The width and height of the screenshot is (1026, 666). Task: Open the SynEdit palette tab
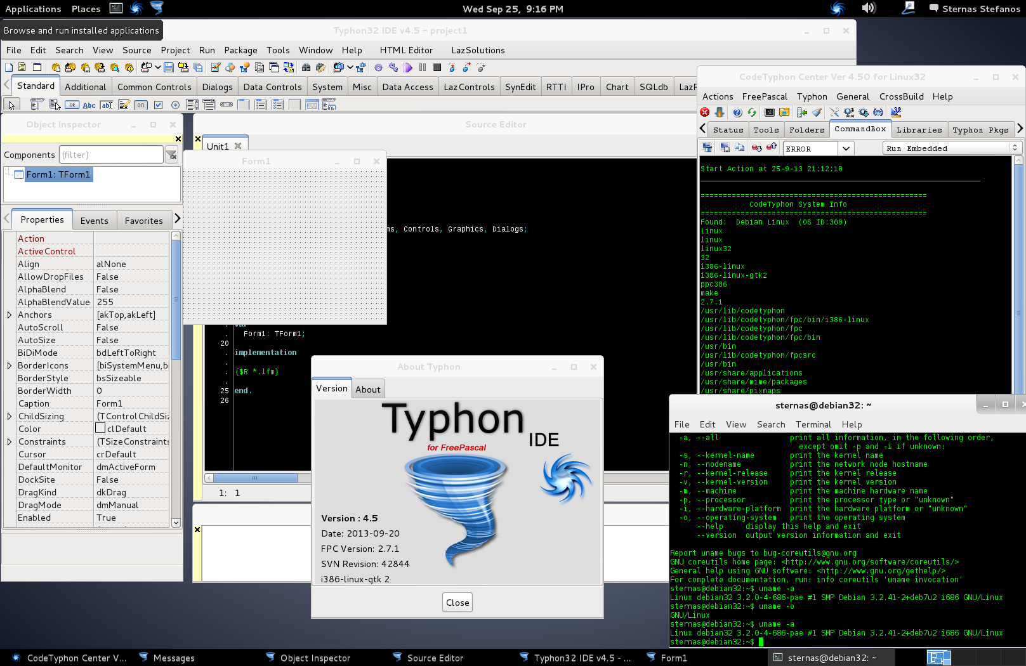(520, 87)
